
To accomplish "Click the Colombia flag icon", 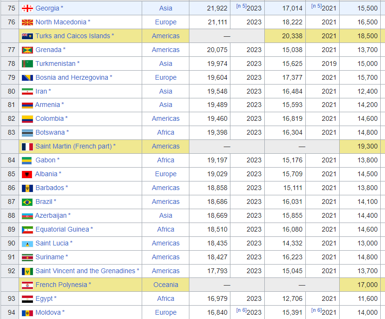I will 27,118.
